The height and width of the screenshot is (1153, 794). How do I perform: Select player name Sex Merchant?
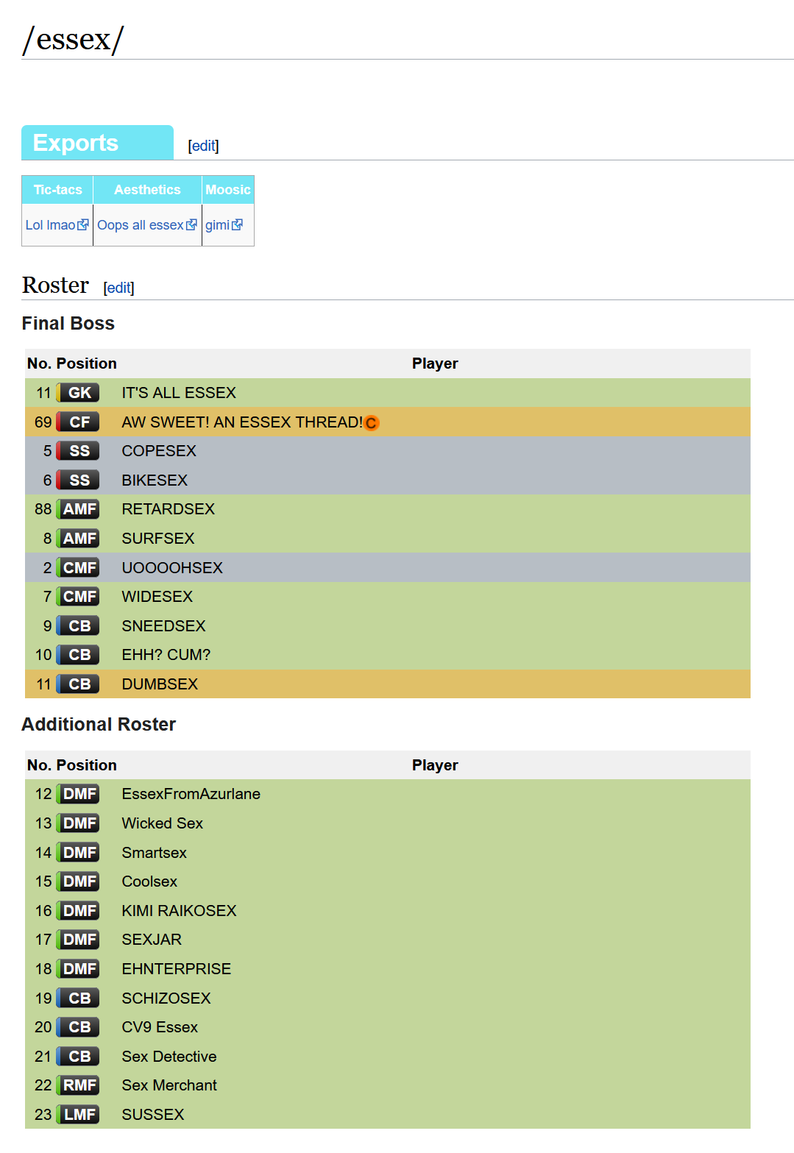169,1085
